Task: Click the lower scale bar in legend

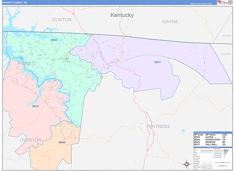Action: (x=223, y=166)
